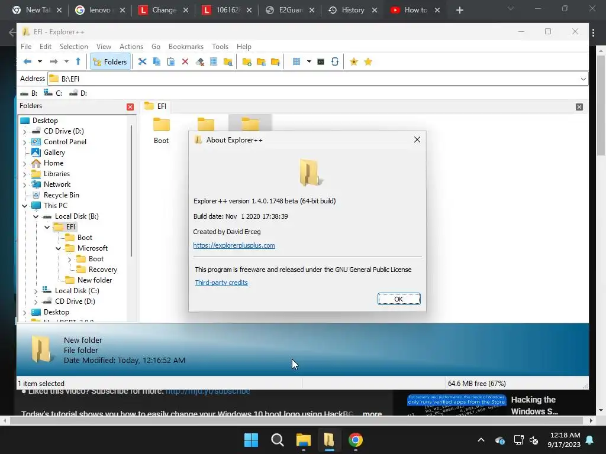Select Control Panel in the folder tree

65,142
